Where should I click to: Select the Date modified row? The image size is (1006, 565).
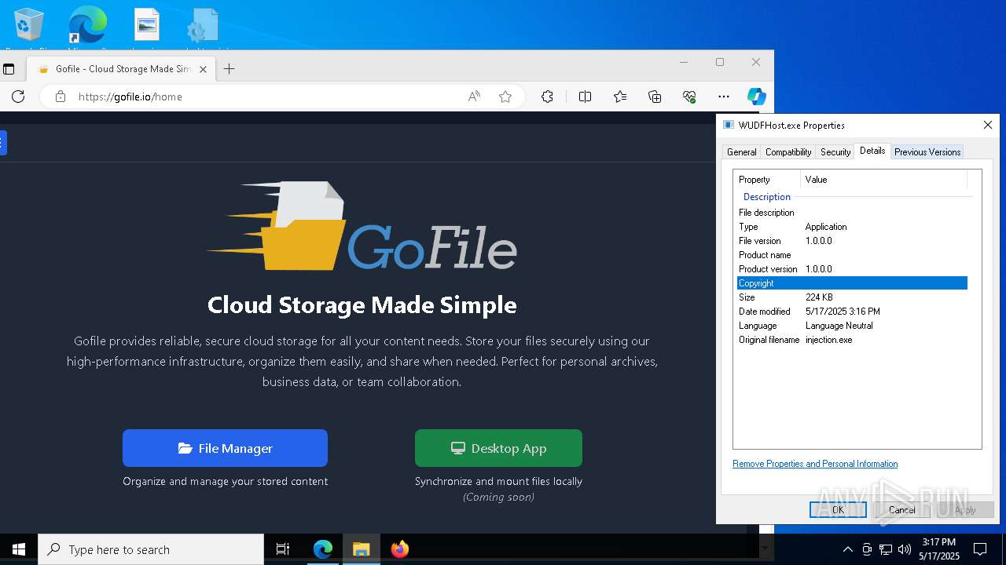click(852, 312)
